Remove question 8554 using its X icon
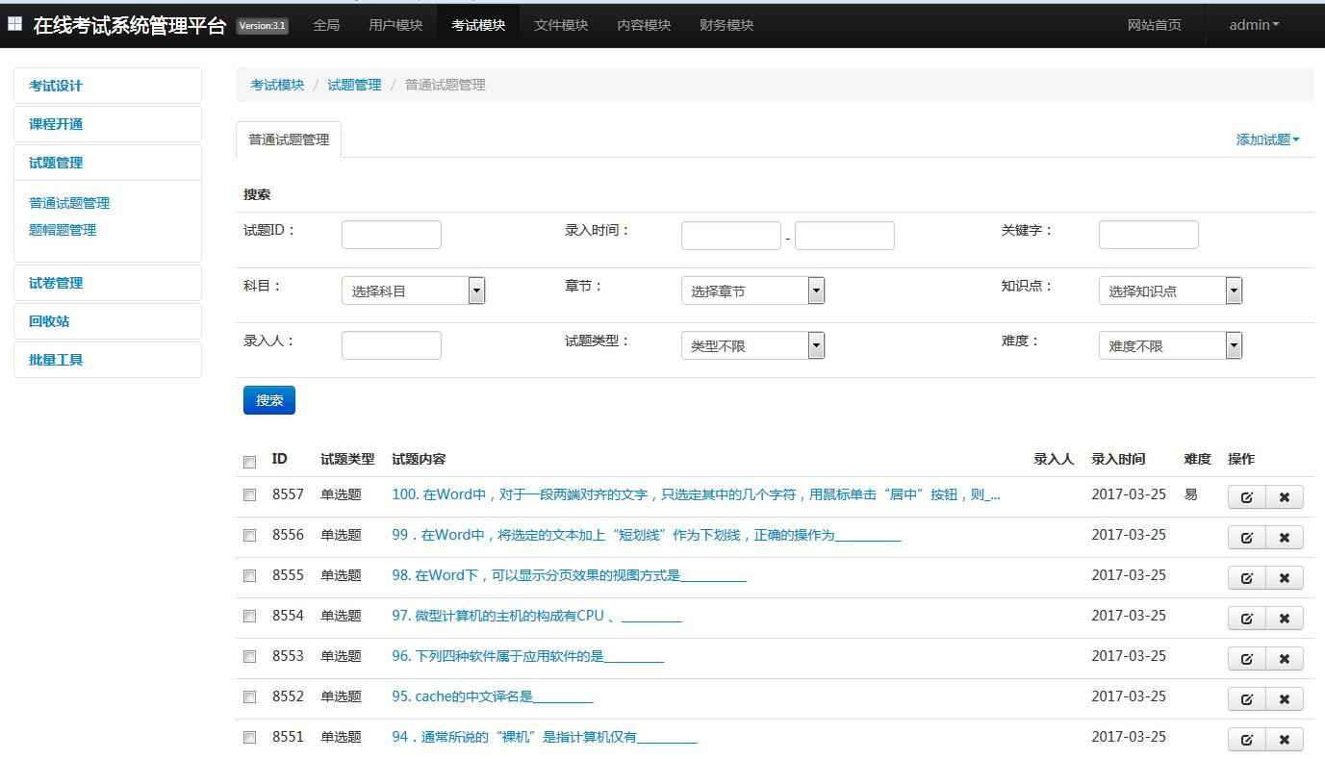This screenshot has height=759, width=1325. pyautogui.click(x=1284, y=619)
